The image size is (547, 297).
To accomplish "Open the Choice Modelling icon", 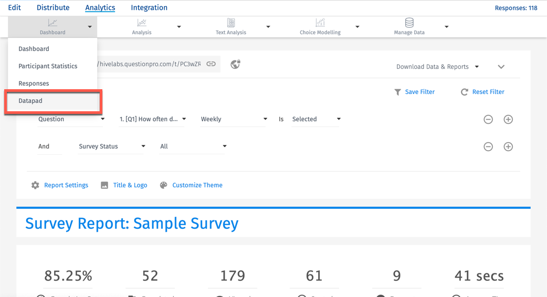I will coord(320,23).
